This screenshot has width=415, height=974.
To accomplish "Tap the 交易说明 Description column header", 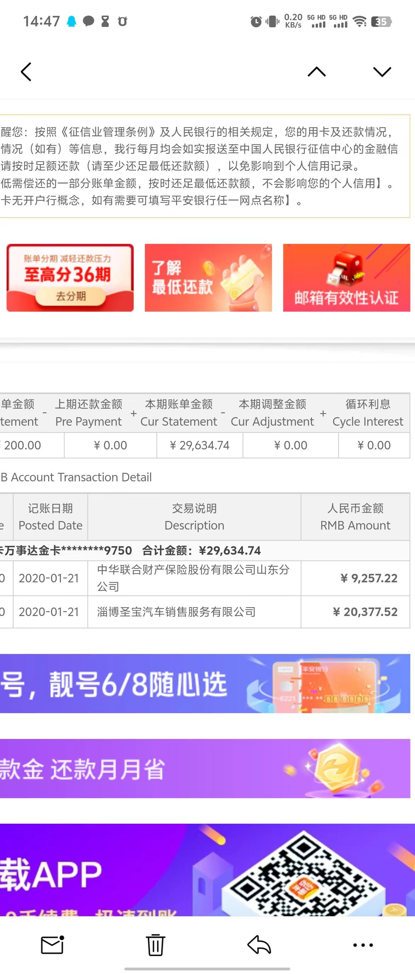I will tap(194, 516).
